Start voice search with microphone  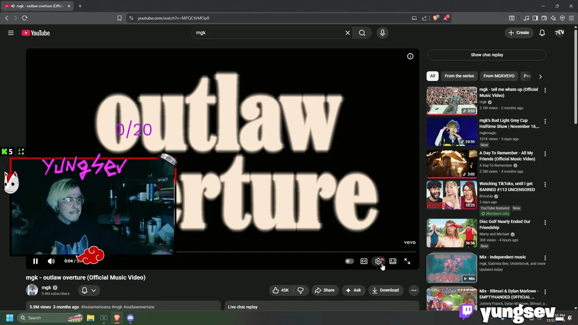[382, 32]
